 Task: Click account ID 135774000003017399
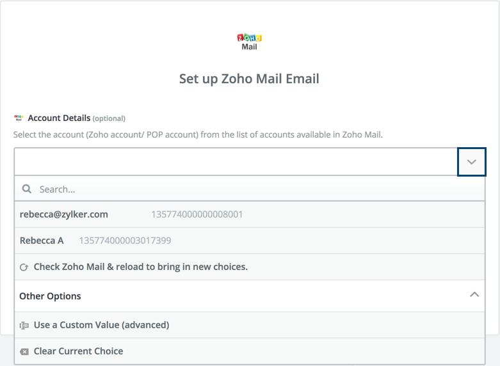[x=125, y=241]
